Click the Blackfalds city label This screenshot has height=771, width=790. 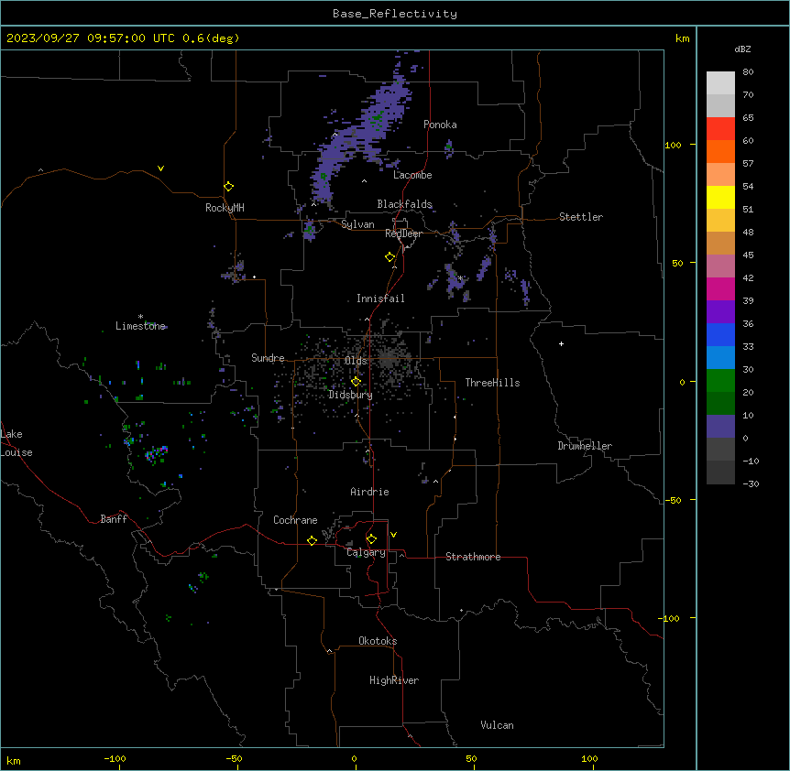[404, 204]
